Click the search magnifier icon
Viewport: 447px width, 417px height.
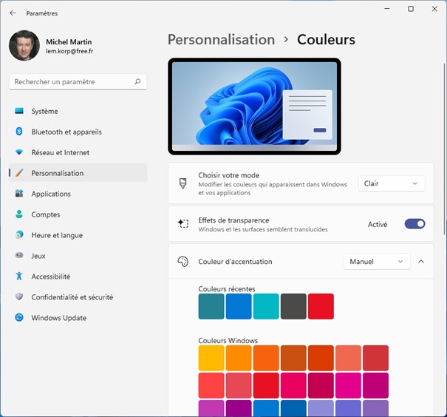click(x=137, y=82)
